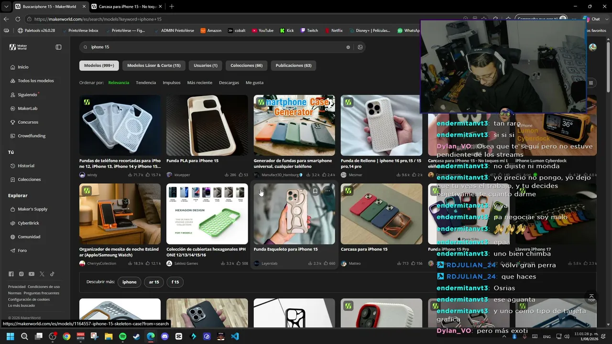Click the 'ar 15' discover-more chip
Viewport: 612px width, 344px height.
(x=154, y=282)
